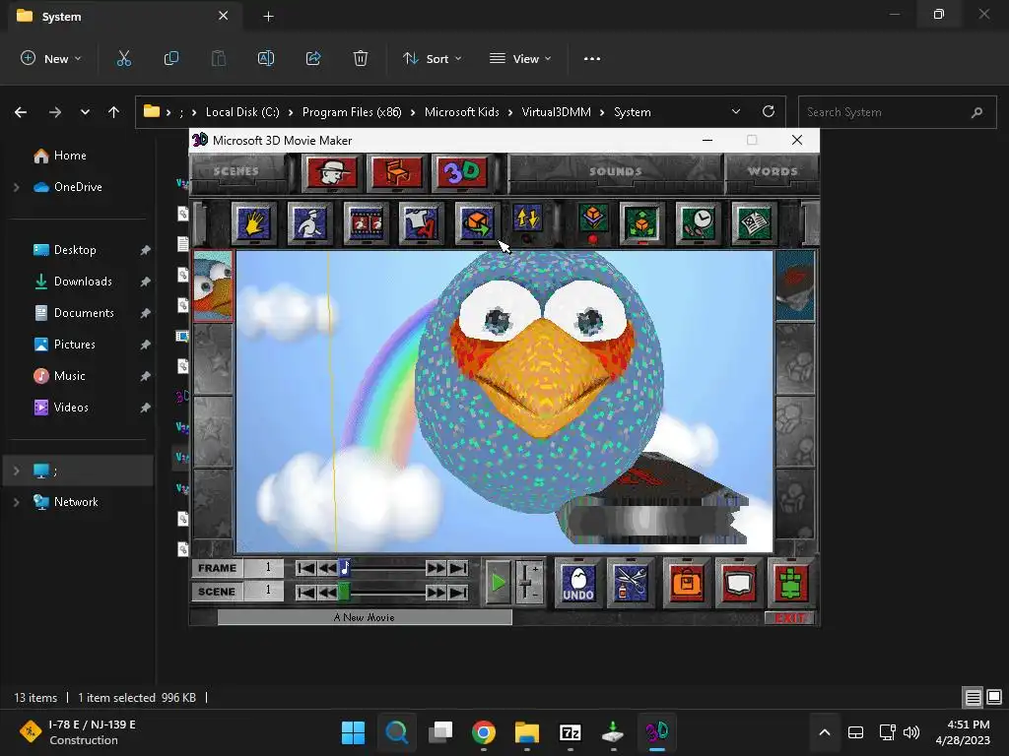Open the Actors browser (man in hat icon)
The width and height of the screenshot is (1009, 756).
point(331,172)
